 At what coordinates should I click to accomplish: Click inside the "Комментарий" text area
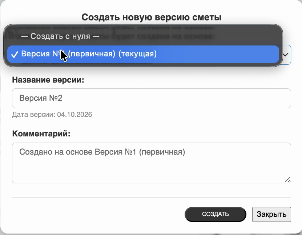152,163
